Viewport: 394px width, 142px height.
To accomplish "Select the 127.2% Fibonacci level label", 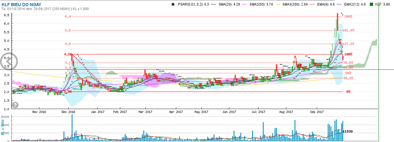I will click(x=348, y=44).
